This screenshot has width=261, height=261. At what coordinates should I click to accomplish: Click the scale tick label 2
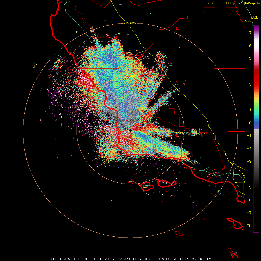250,97
